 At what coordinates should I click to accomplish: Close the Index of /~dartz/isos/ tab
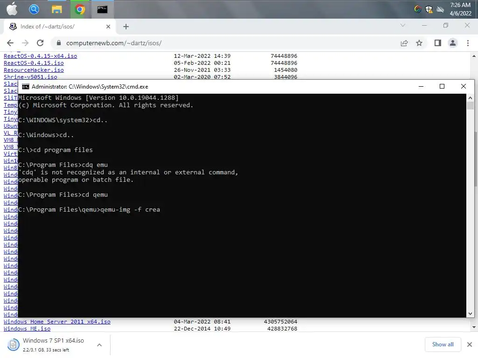tap(108, 27)
